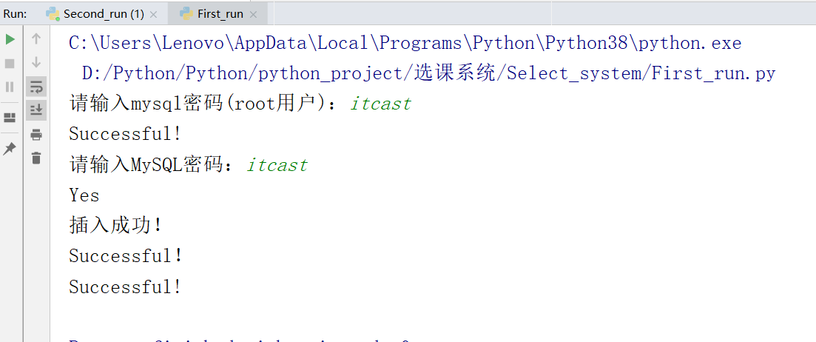Screen dimensions: 816x342
Task: Stop the running process square icon
Action: coord(10,64)
